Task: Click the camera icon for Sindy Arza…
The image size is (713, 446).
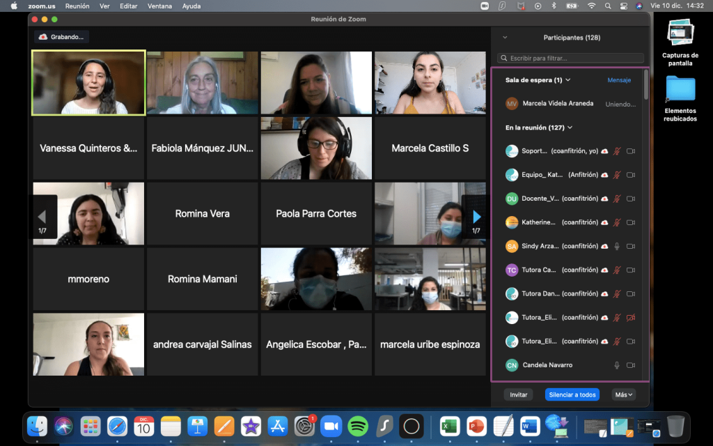Action: (x=631, y=246)
